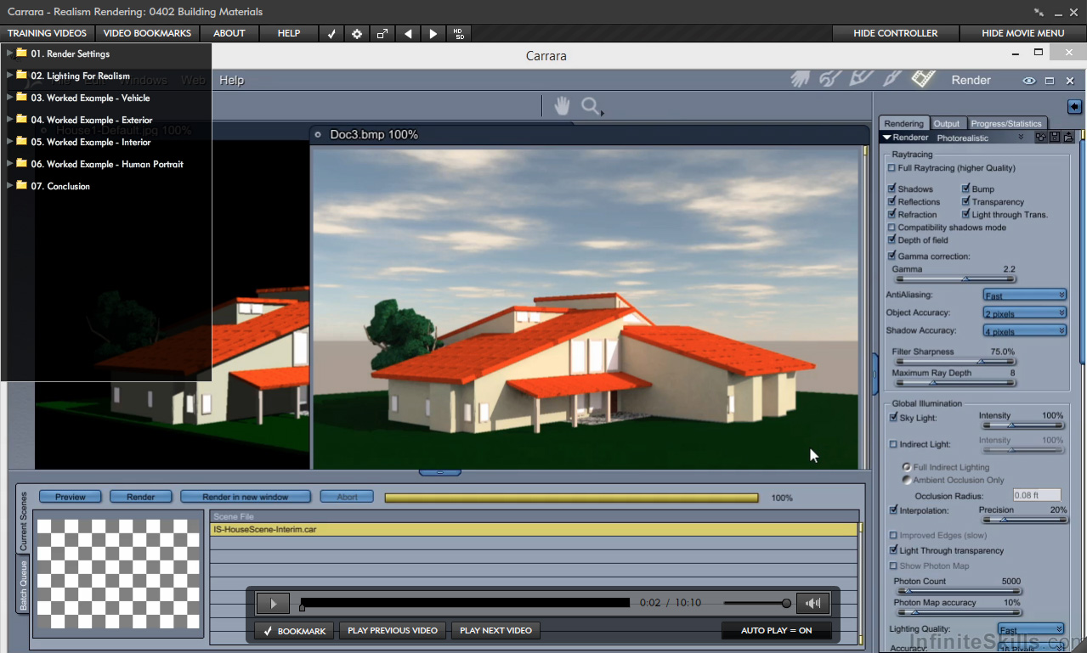
Task: Toggle Depth of field checkbox
Action: (892, 239)
